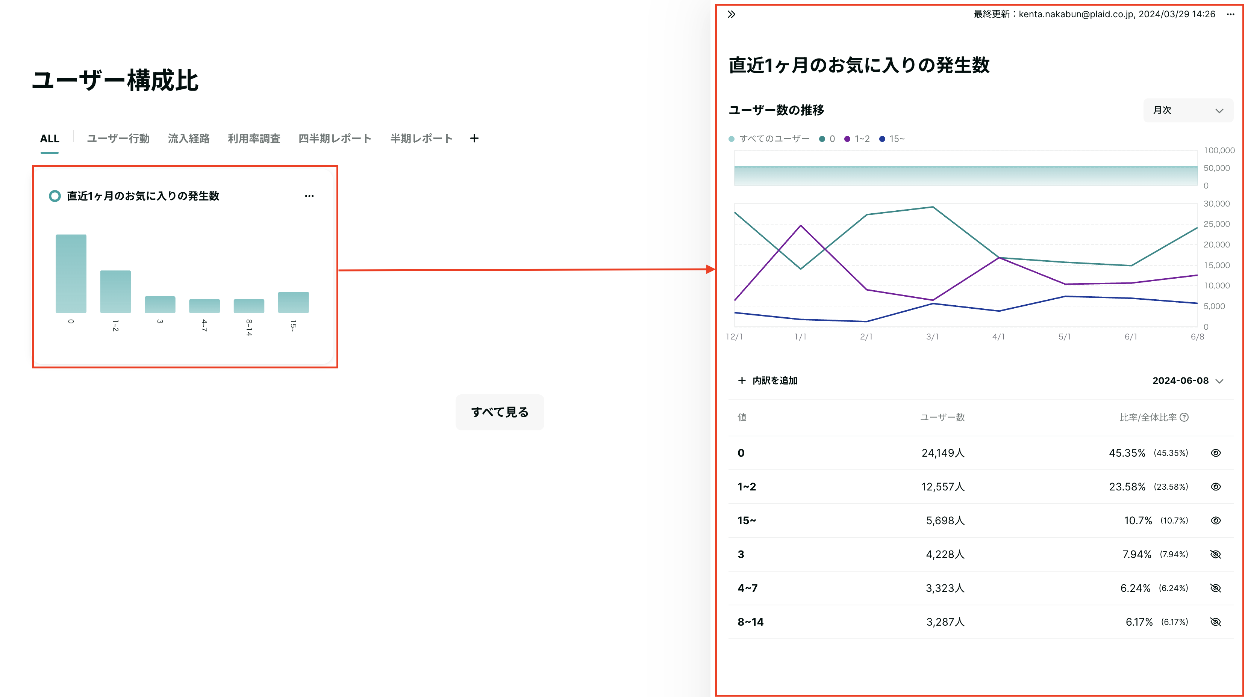Click the 1~2 bar in the card chart
This screenshot has height=697, width=1245.
pyautogui.click(x=115, y=291)
